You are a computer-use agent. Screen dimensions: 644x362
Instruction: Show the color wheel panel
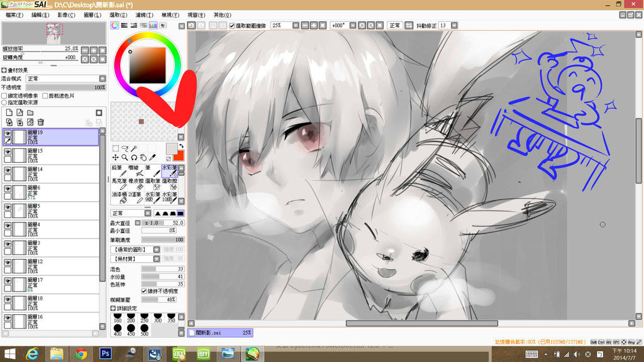pyautogui.click(x=114, y=25)
